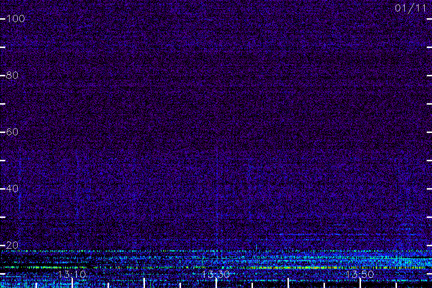The image size is (432, 288).
Task: Click the 20 frequency axis label
Action: point(12,245)
